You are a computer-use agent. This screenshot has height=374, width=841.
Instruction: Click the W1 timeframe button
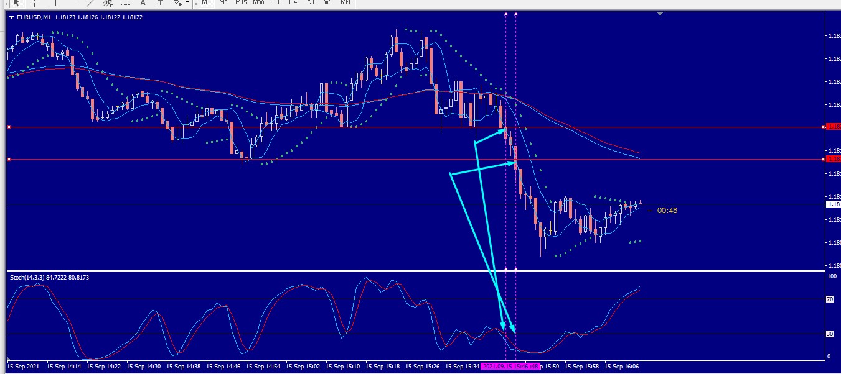pyautogui.click(x=328, y=3)
